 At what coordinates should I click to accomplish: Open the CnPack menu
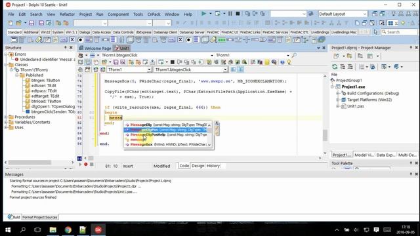(x=154, y=14)
